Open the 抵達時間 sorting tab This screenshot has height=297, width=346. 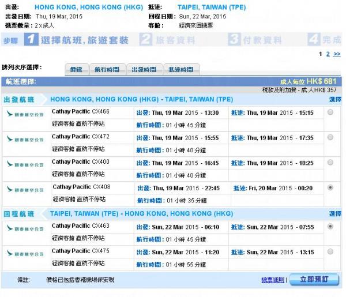tap(181, 70)
